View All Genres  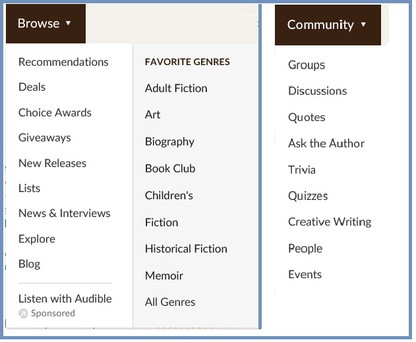click(x=170, y=302)
